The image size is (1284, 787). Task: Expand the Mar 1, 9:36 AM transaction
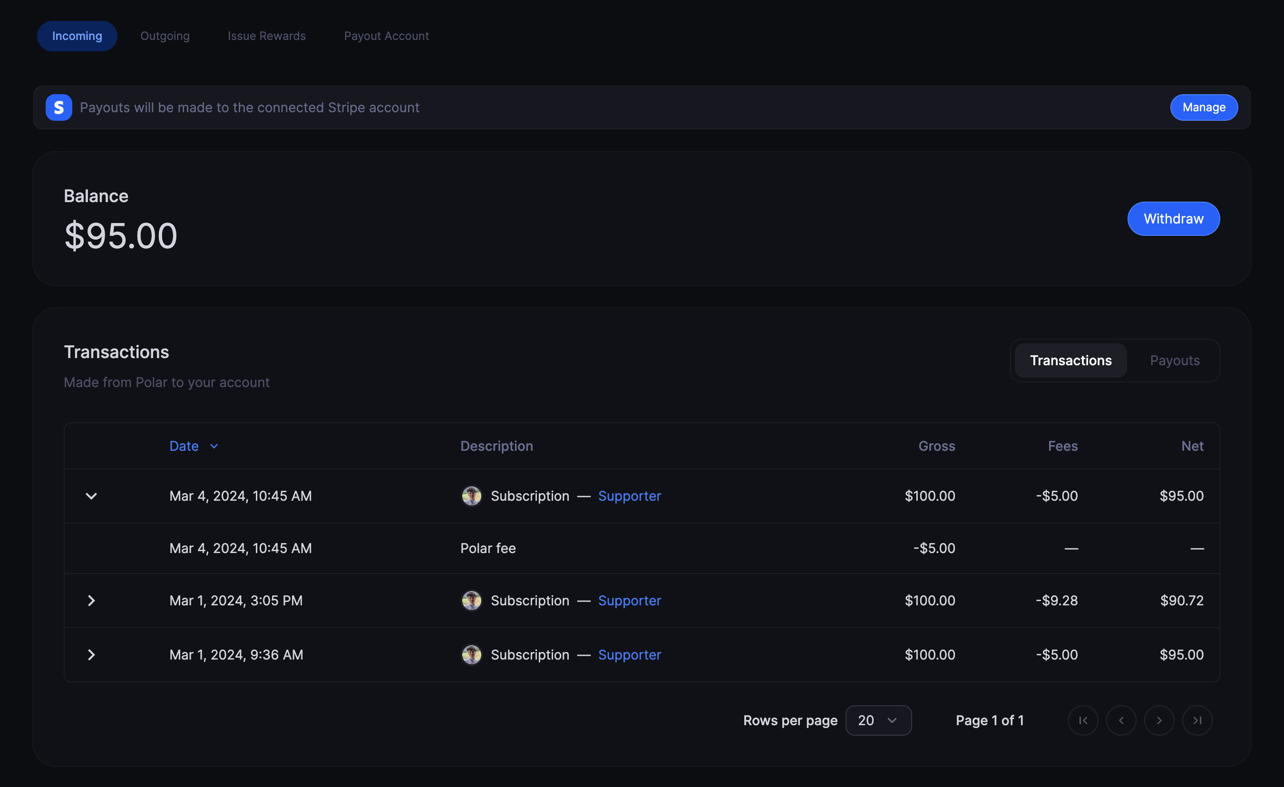click(x=91, y=655)
